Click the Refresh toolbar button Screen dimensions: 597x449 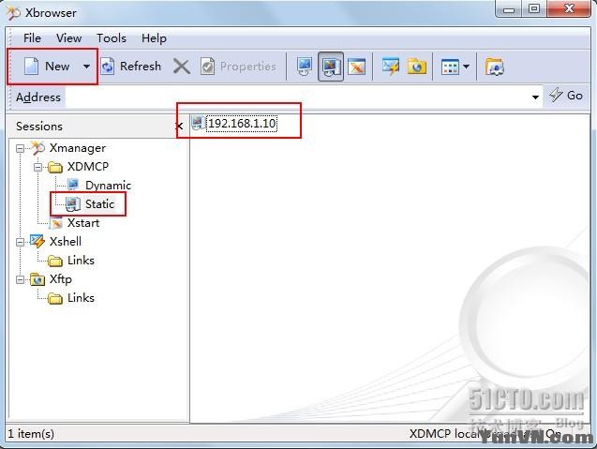tap(131, 67)
